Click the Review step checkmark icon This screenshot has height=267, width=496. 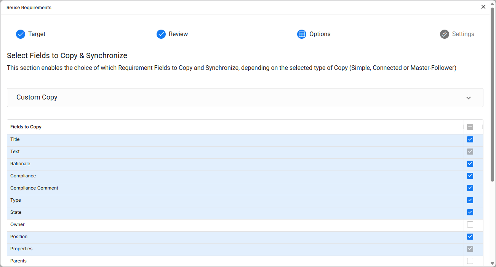(x=161, y=34)
